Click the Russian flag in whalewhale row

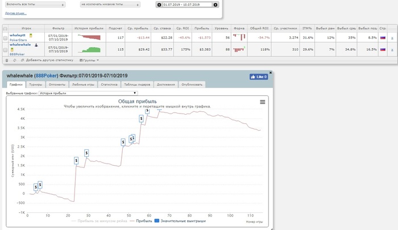(383, 49)
